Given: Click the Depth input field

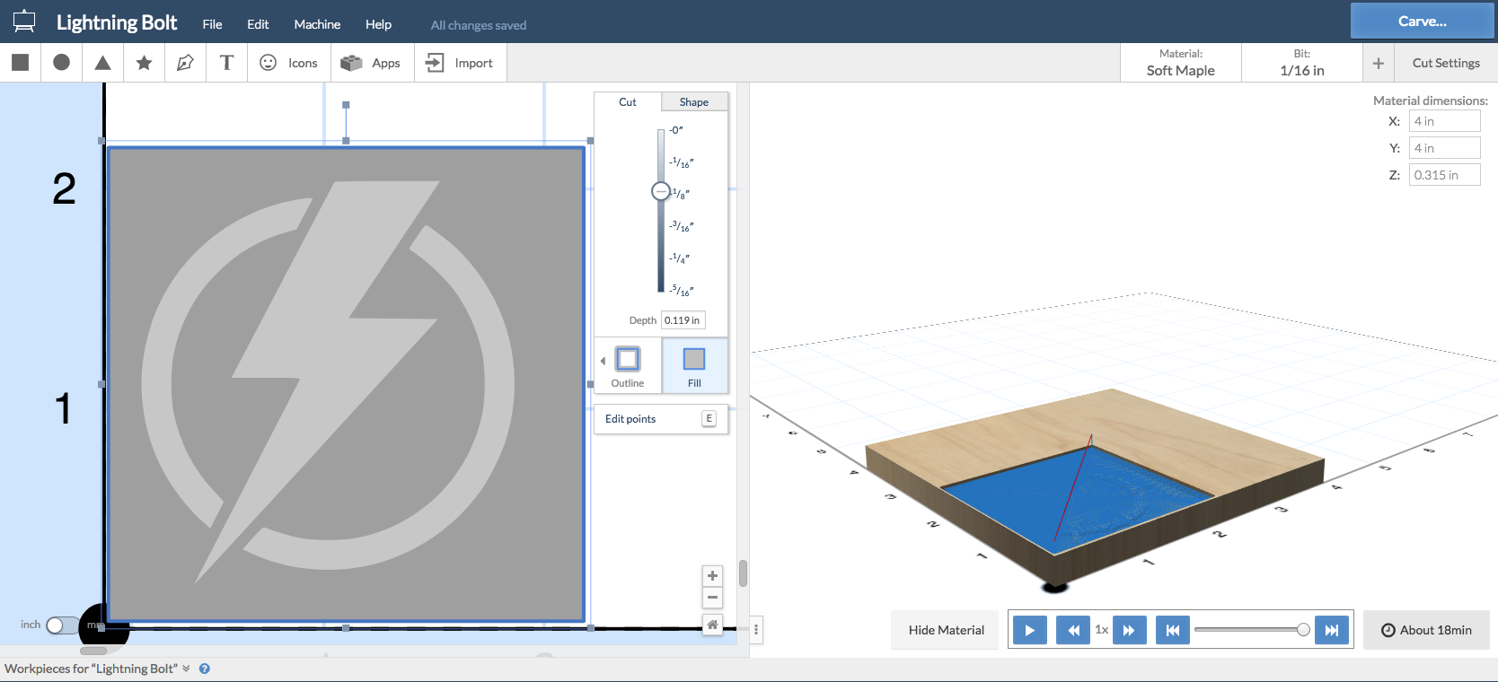Looking at the screenshot, I should tap(683, 320).
